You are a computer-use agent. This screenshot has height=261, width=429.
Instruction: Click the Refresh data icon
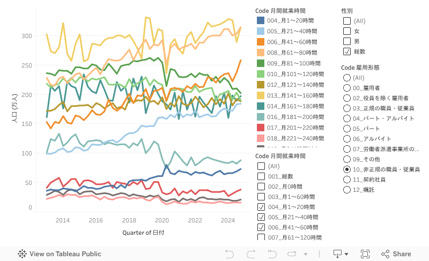tap(292, 254)
